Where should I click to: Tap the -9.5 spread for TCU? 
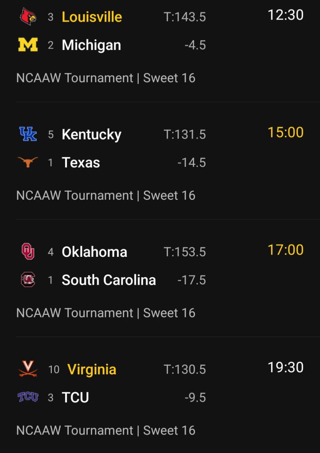[195, 398]
